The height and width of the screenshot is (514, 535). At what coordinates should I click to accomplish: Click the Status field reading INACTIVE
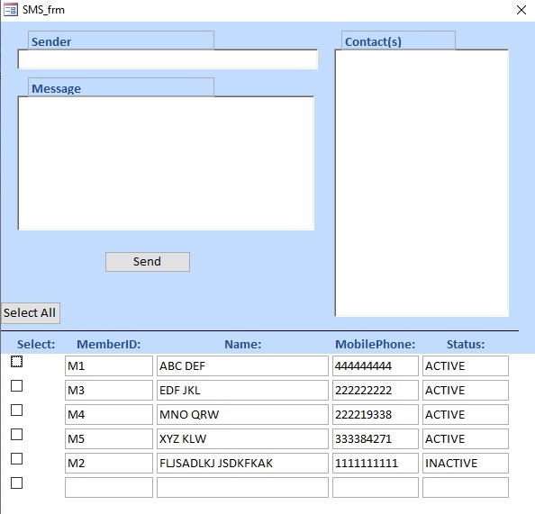(466, 464)
